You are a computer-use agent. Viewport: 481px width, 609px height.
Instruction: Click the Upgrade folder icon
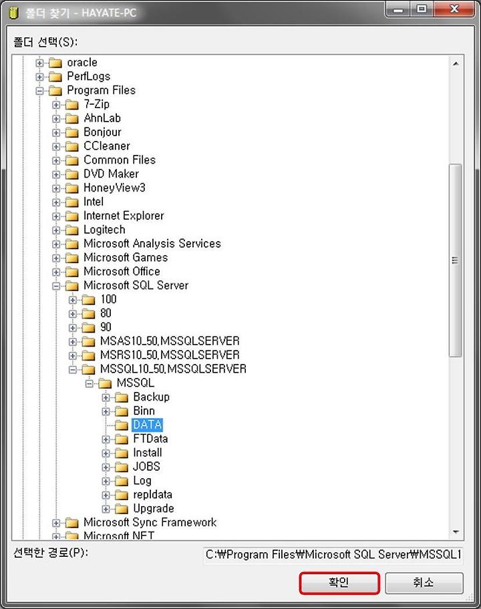point(122,509)
